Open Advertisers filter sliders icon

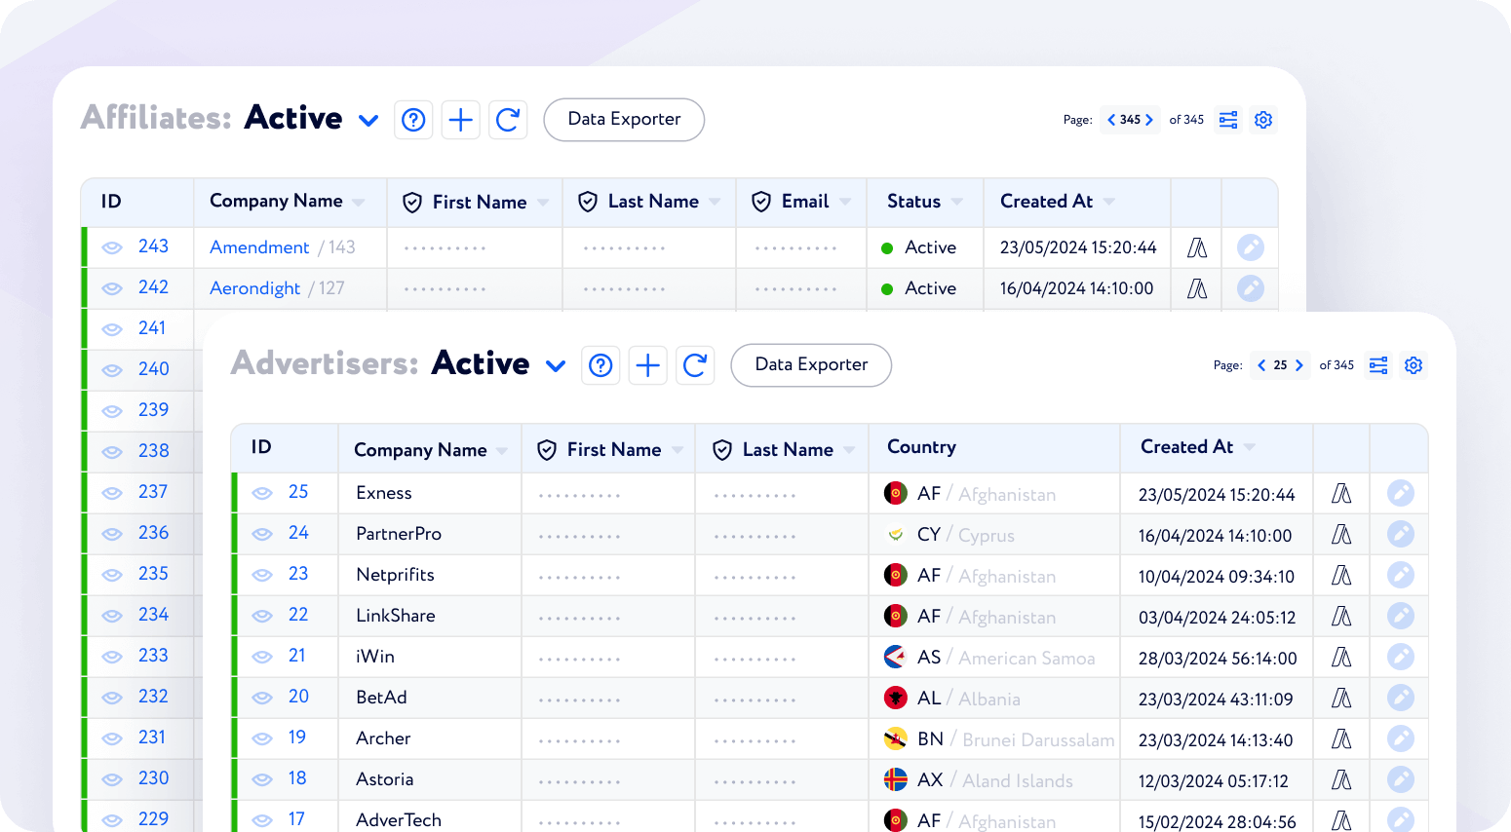1378,365
